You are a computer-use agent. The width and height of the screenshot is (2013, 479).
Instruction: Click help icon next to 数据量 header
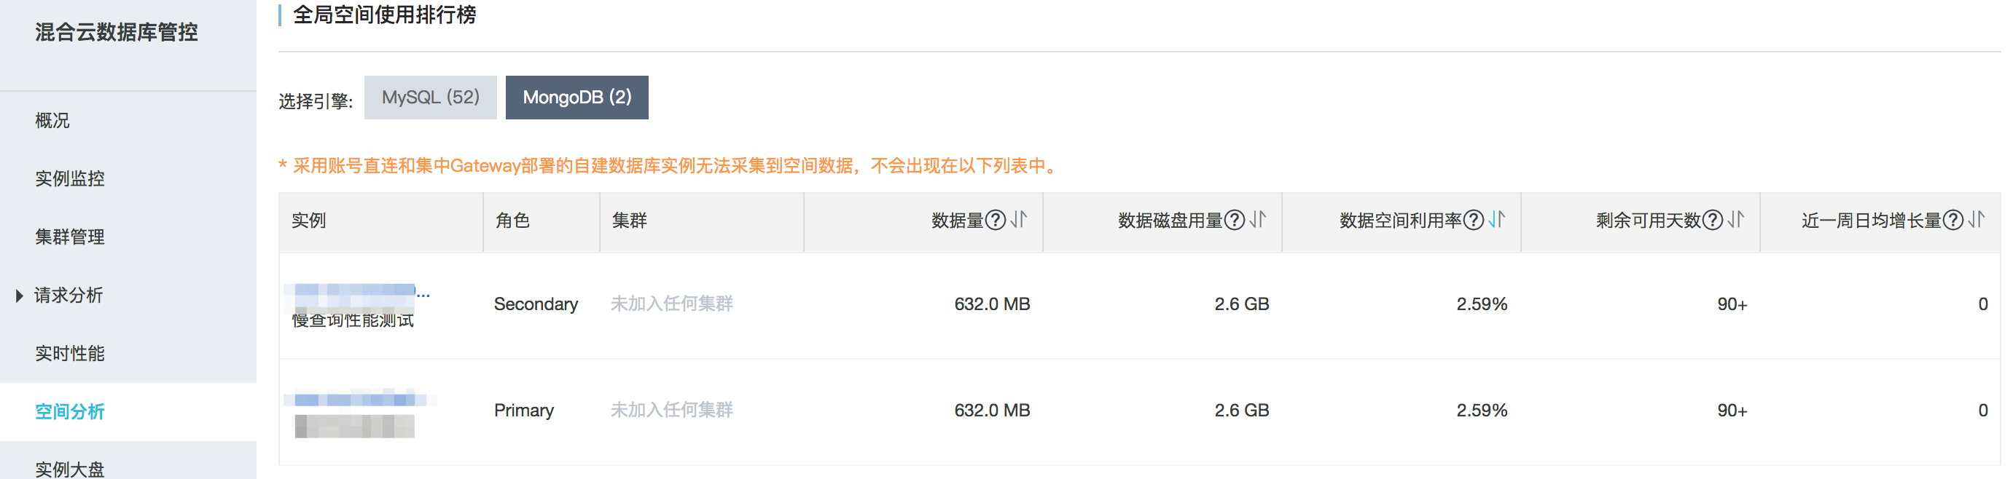[995, 221]
